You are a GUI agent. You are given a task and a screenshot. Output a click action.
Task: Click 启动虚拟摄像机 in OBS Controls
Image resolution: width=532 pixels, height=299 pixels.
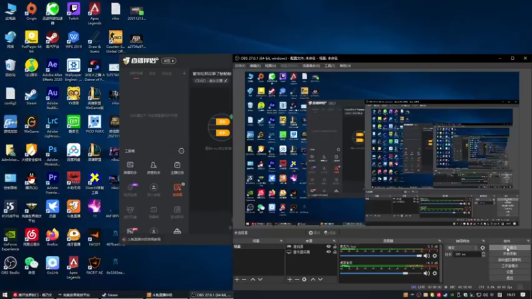click(509, 260)
